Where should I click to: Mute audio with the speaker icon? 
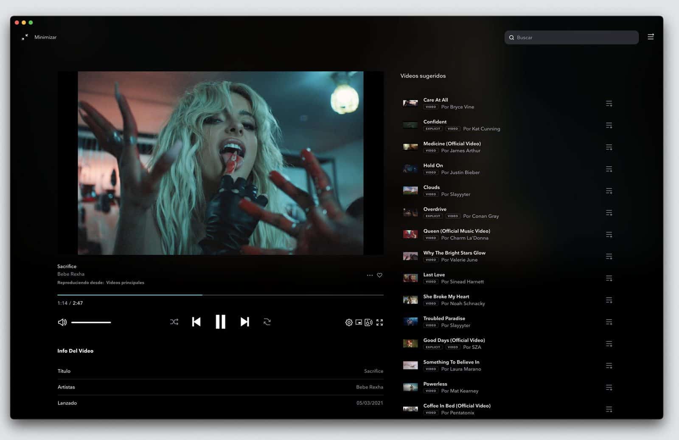tap(62, 322)
